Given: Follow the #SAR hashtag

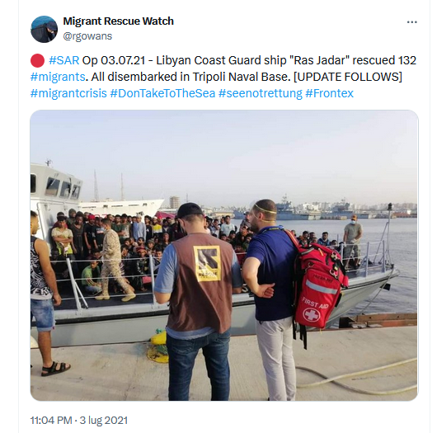Looking at the screenshot, I should tap(64, 60).
